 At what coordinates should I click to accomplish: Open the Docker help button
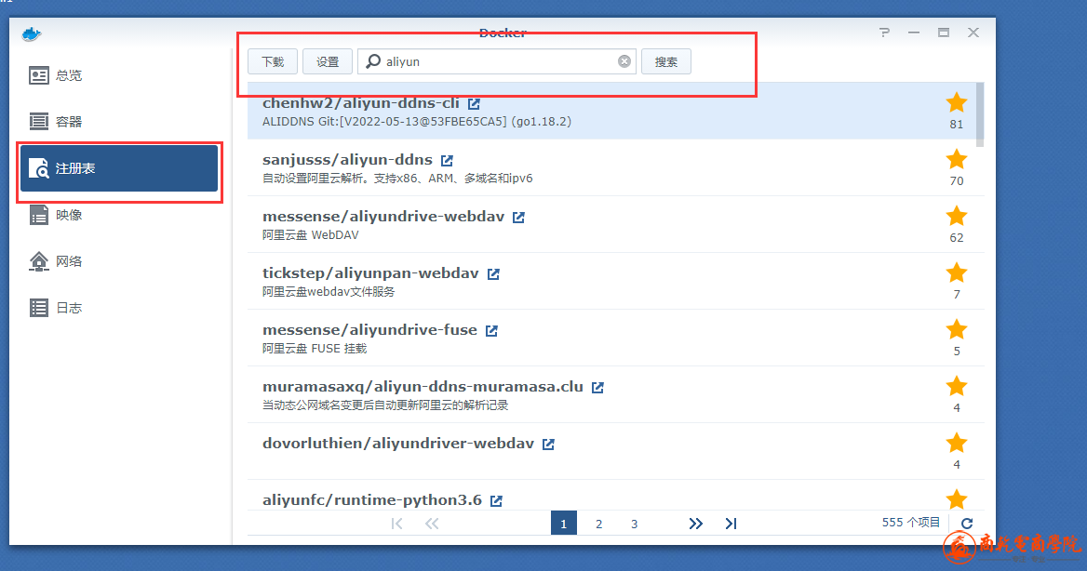tap(884, 33)
